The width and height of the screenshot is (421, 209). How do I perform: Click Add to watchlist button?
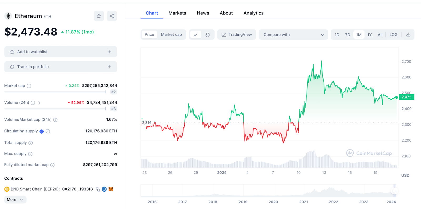(61, 52)
